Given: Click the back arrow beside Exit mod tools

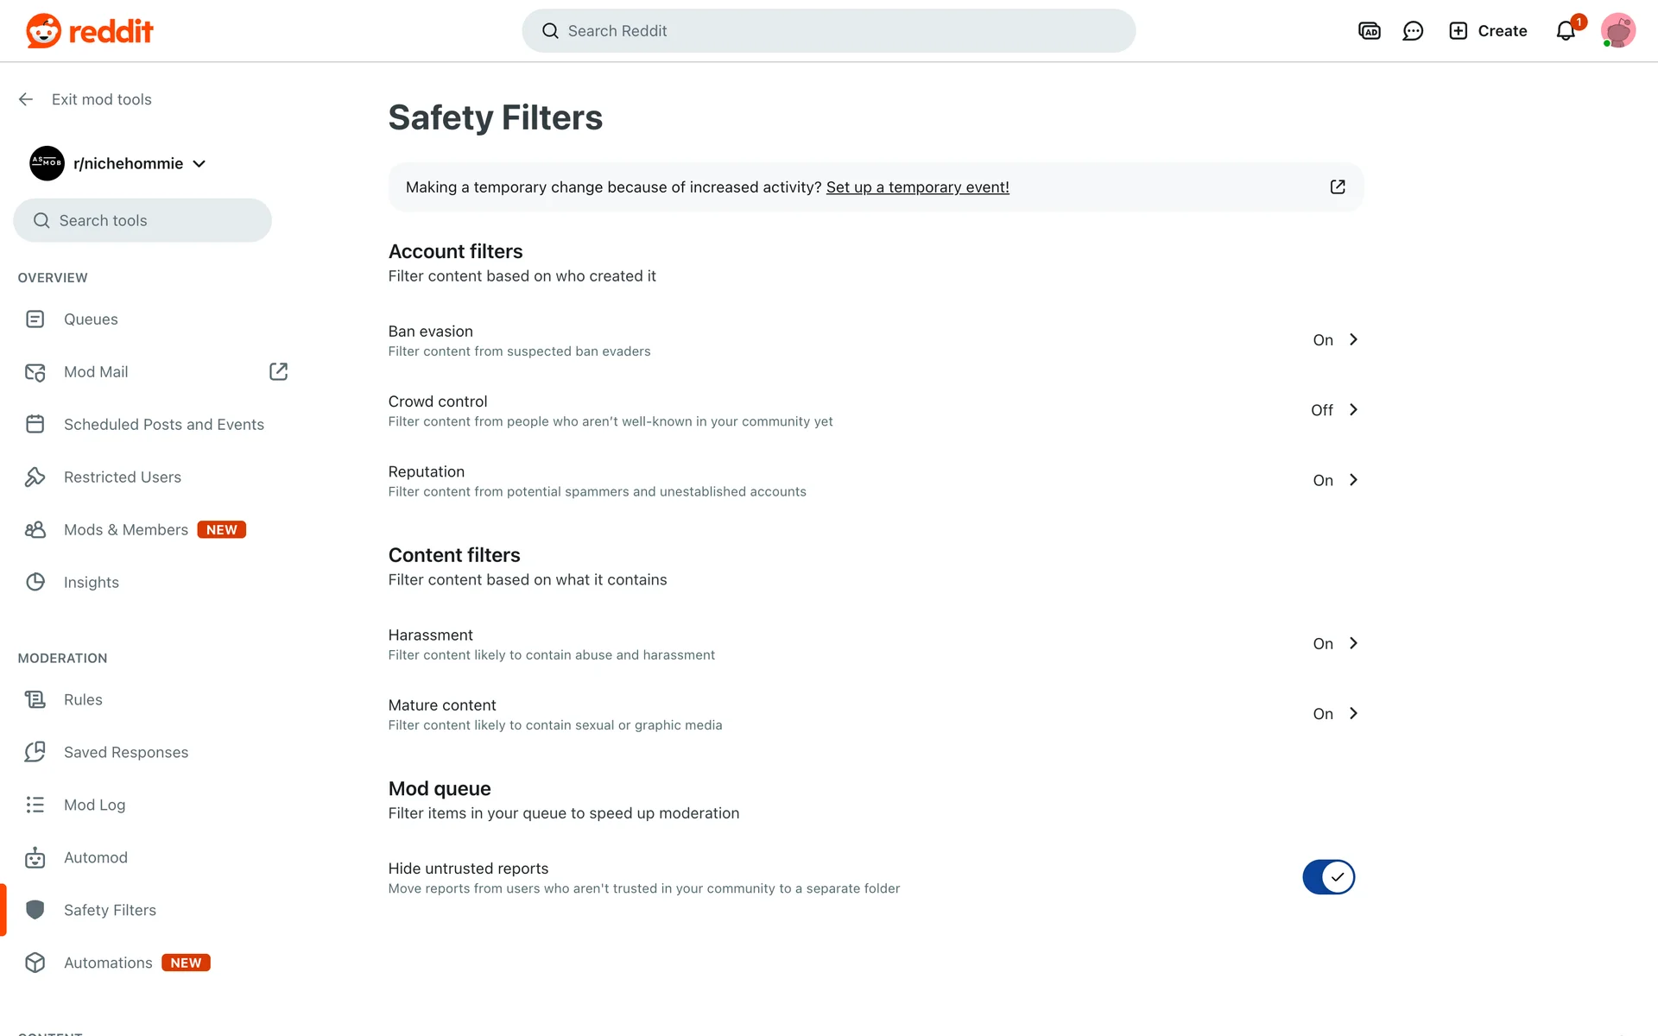Looking at the screenshot, I should 26,99.
